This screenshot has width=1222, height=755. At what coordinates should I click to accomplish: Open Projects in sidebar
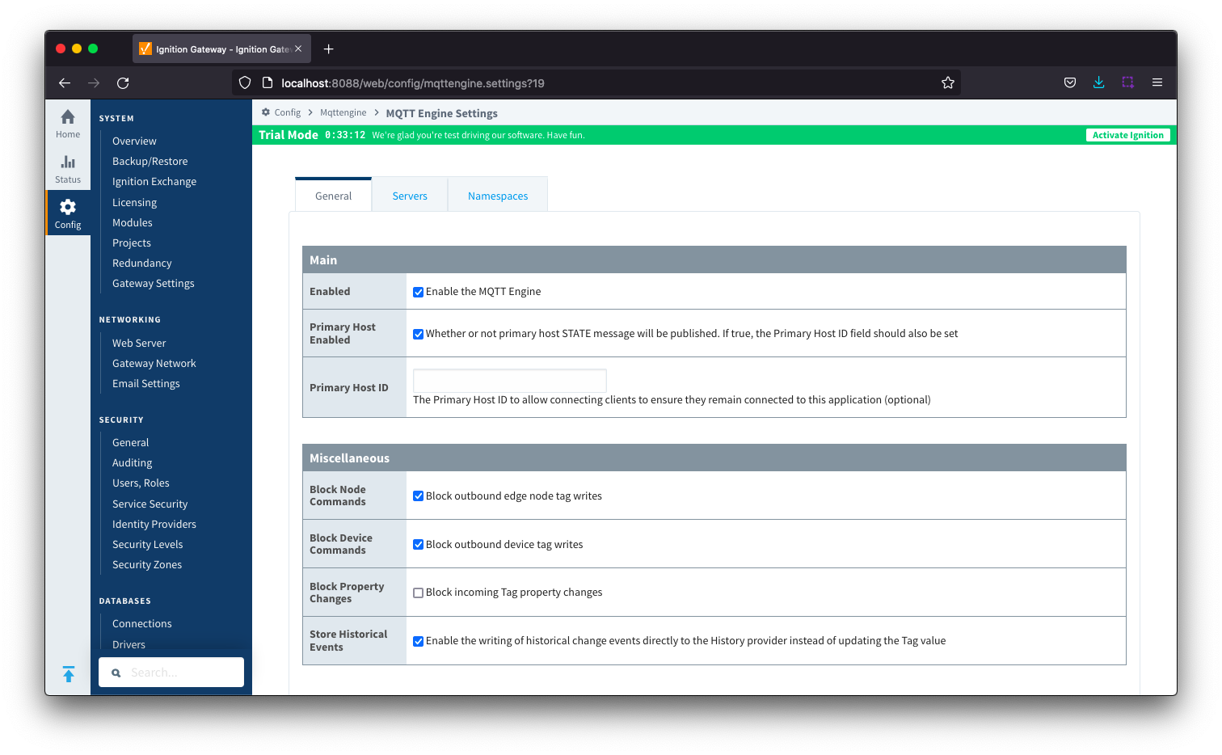click(x=131, y=243)
